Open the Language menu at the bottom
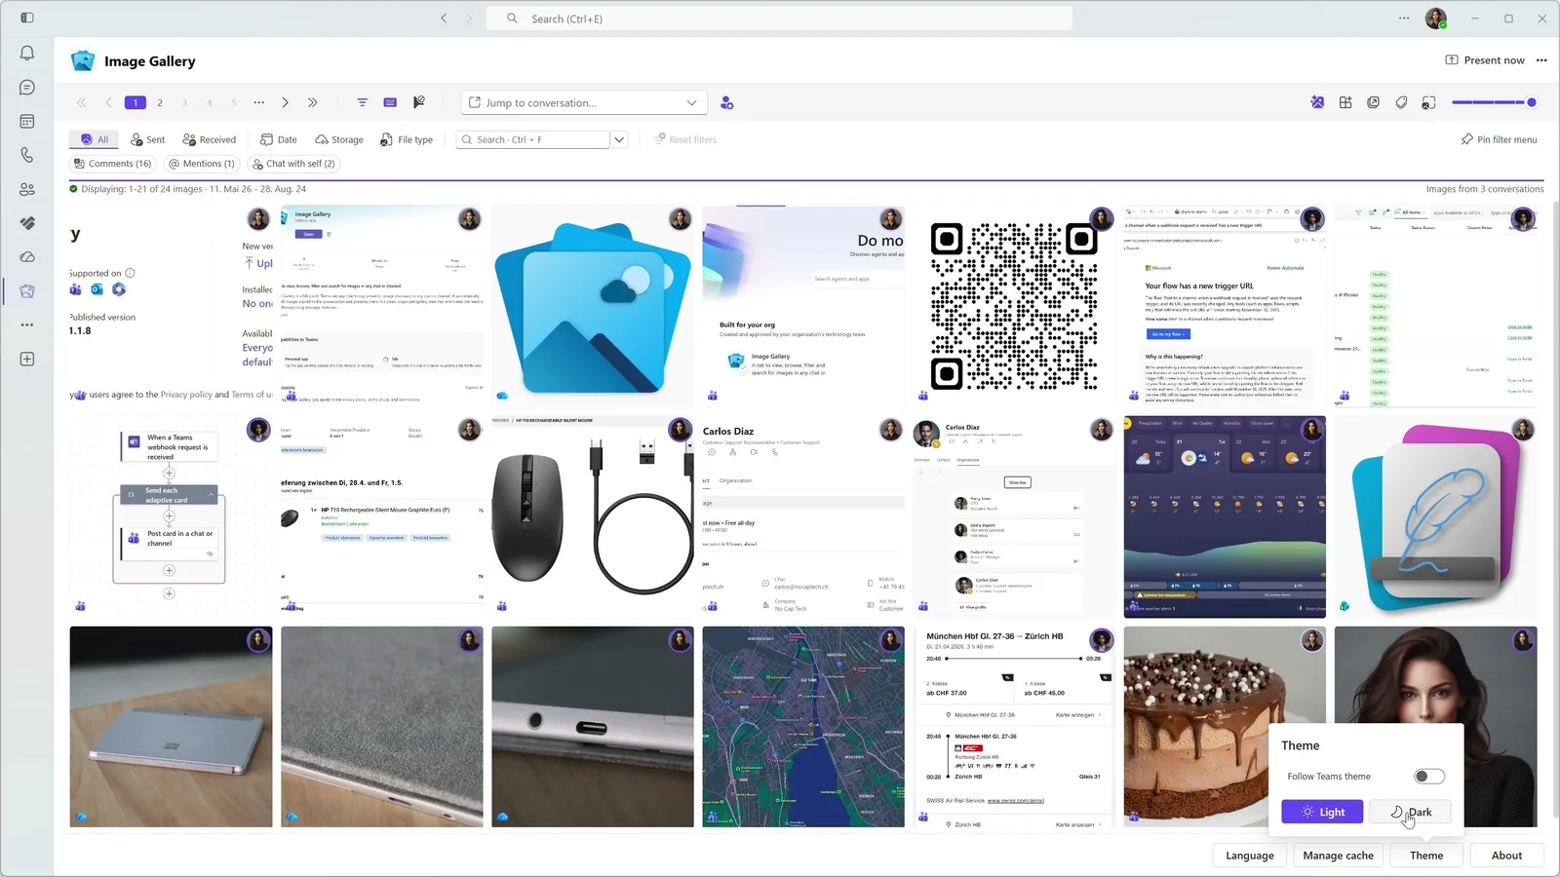 click(1249, 856)
